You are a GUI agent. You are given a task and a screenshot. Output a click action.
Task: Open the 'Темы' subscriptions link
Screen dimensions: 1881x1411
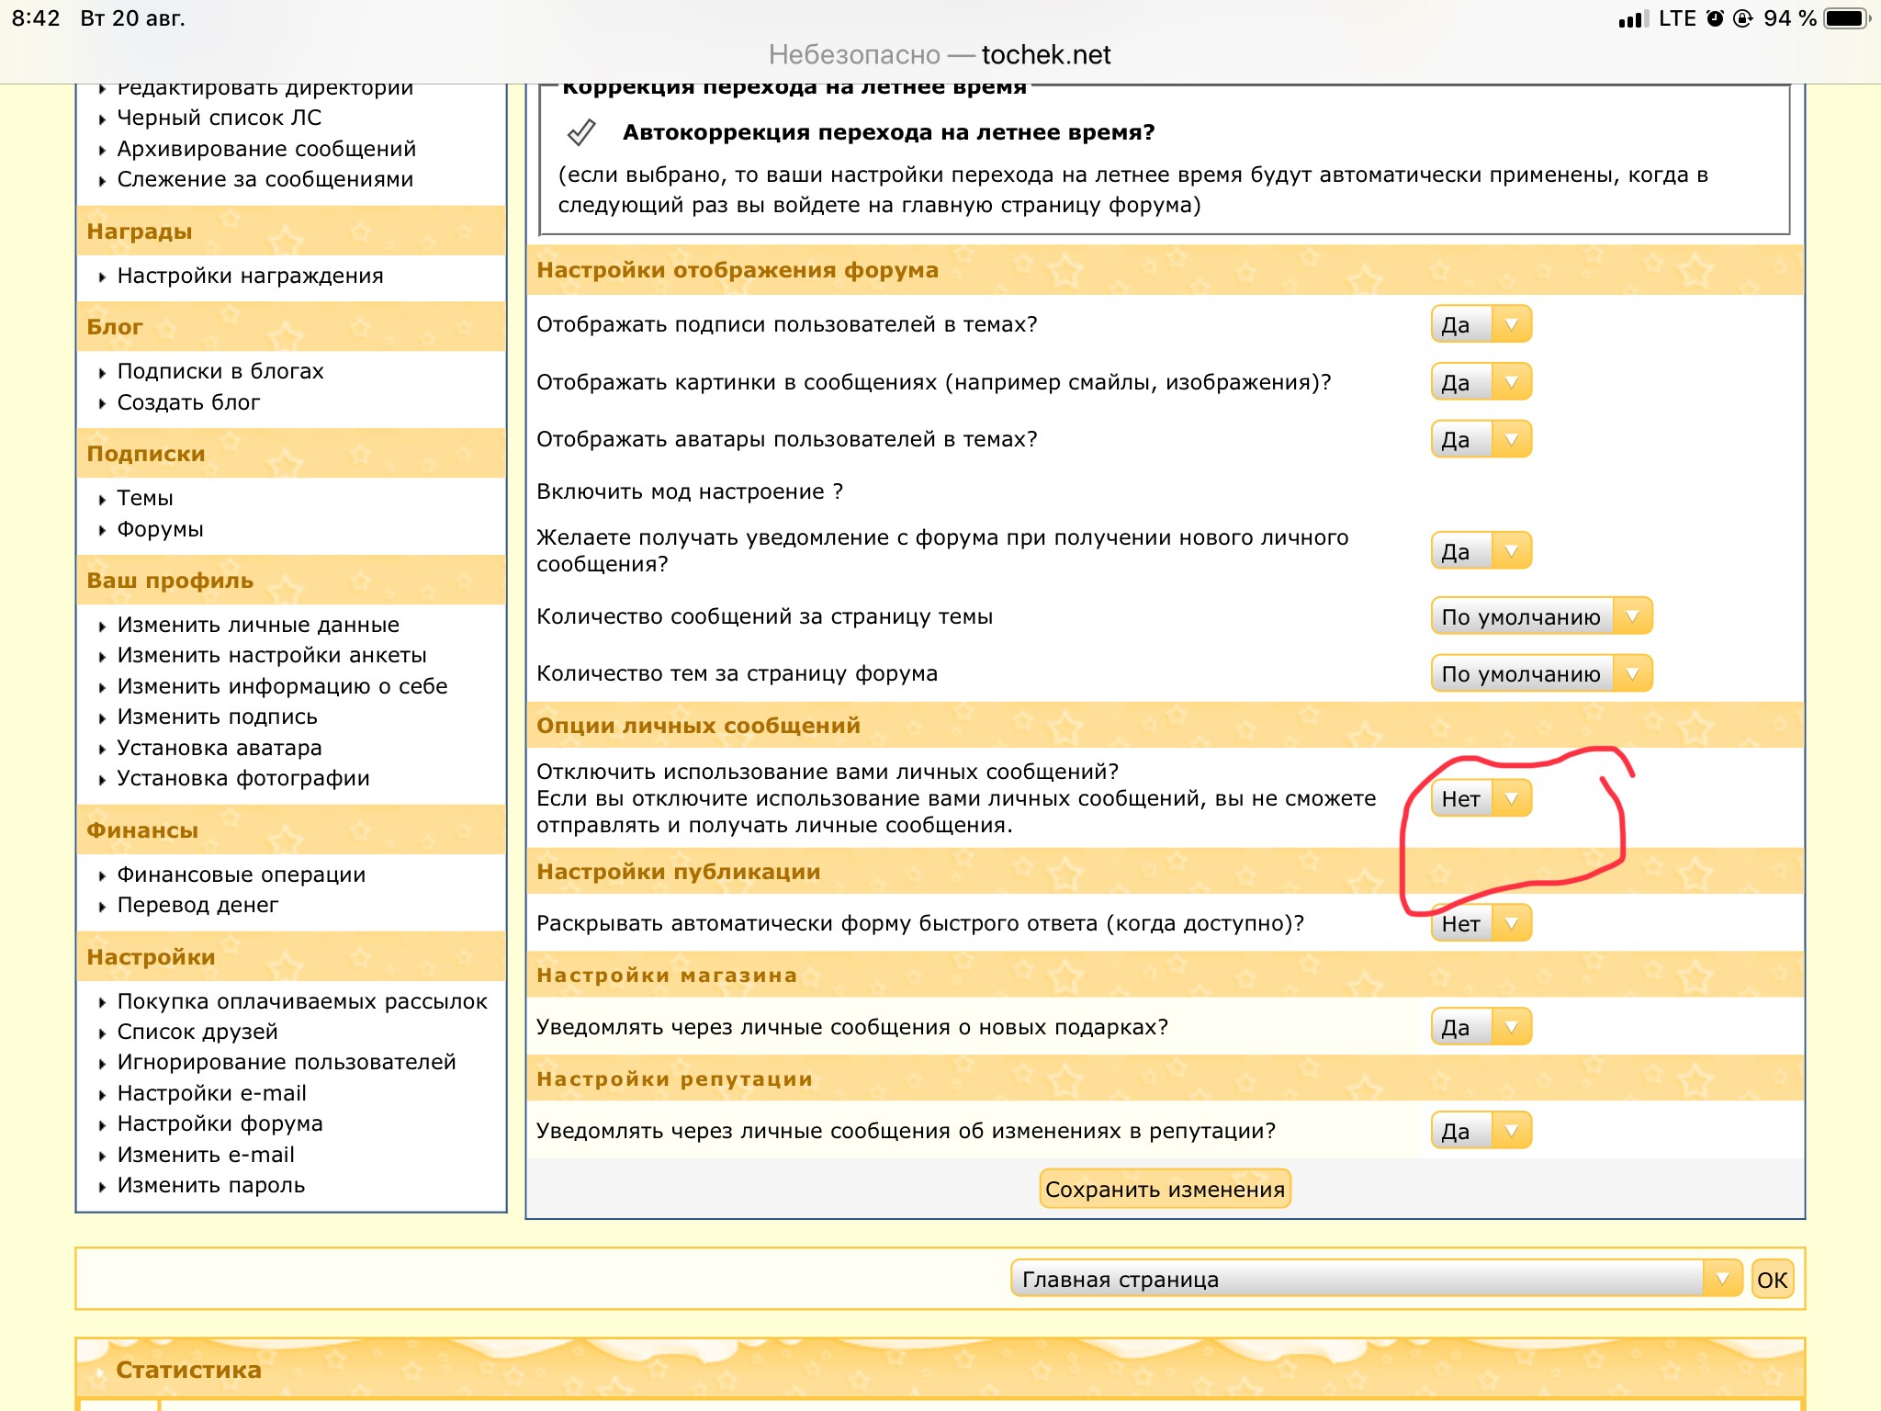pos(145,498)
